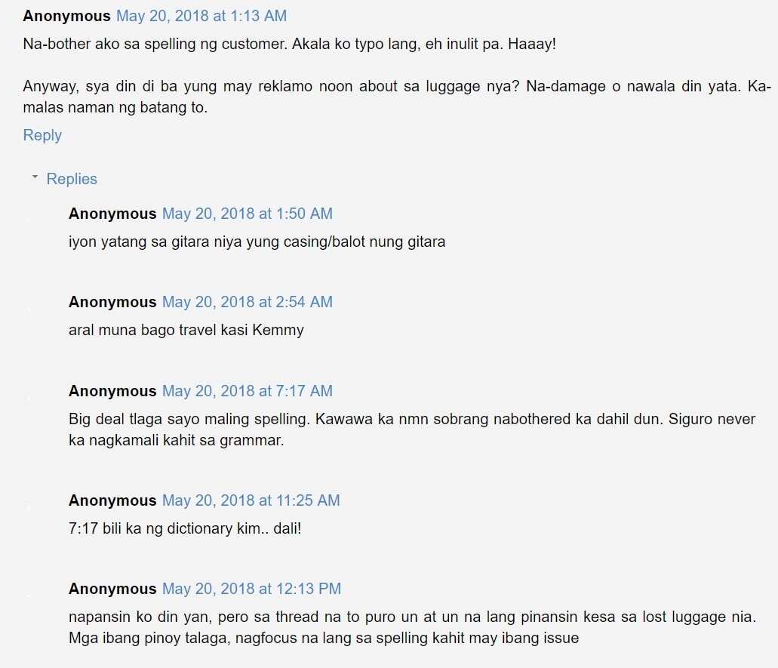Click the comment text about gitara casing
Image resolution: width=778 pixels, height=668 pixels.
(257, 242)
